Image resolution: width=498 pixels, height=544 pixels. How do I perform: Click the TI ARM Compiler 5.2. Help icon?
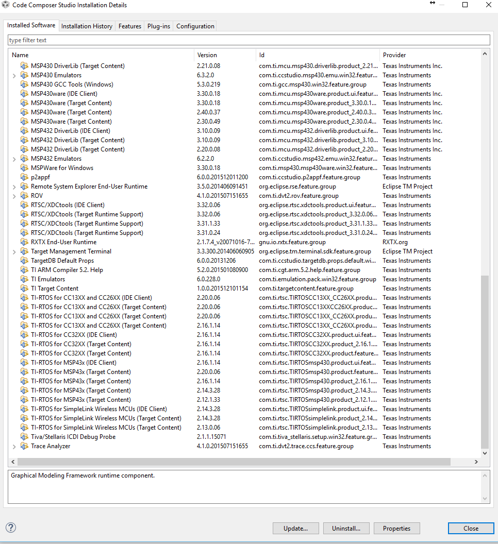[24, 270]
